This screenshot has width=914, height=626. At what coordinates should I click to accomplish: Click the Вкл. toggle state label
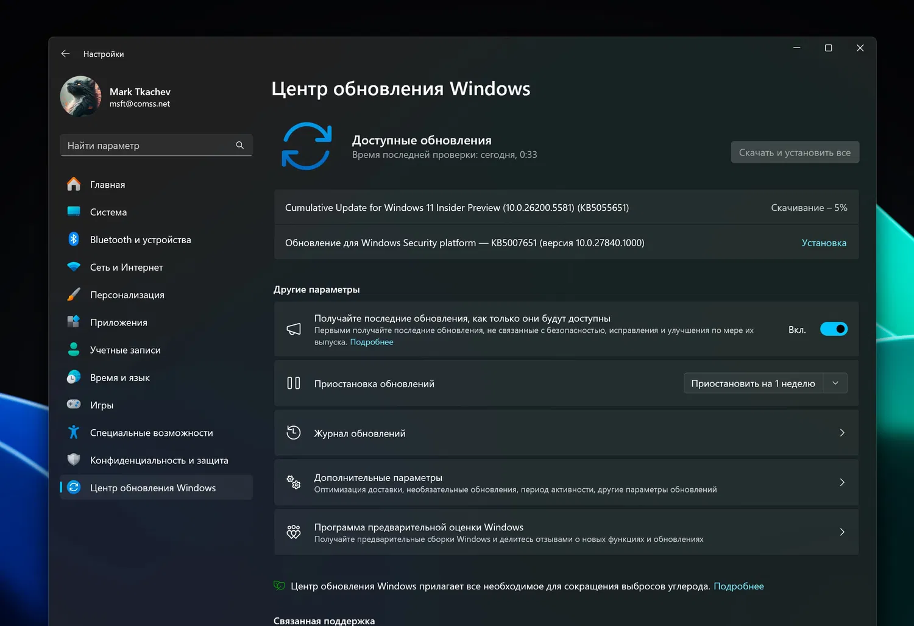coord(797,330)
